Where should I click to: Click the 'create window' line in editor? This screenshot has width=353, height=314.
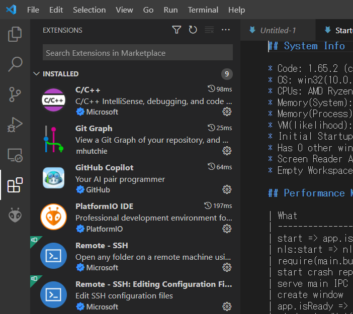tap(310, 294)
